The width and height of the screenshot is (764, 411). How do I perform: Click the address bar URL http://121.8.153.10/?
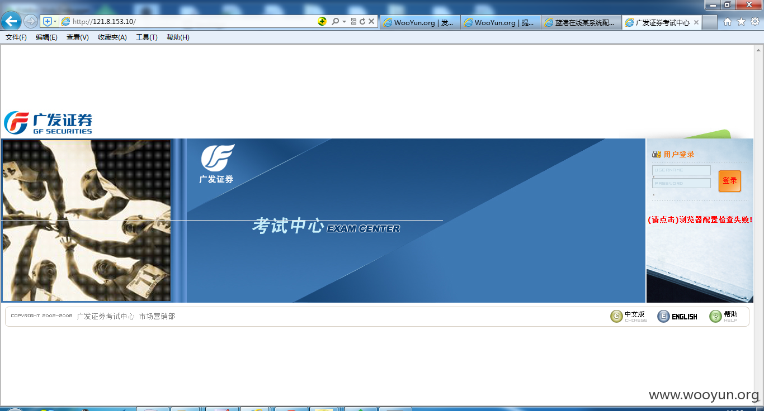[104, 22]
